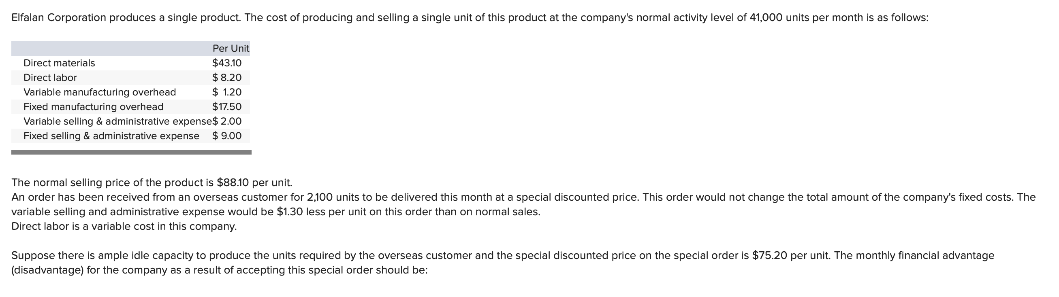1059x297 pixels.
Task: Click the $17.50 fixed overhead value
Action: [x=226, y=107]
